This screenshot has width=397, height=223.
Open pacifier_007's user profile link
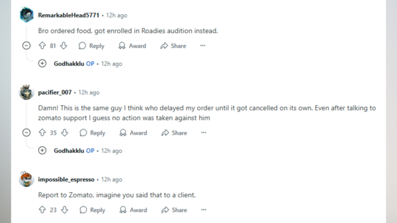pyautogui.click(x=55, y=92)
